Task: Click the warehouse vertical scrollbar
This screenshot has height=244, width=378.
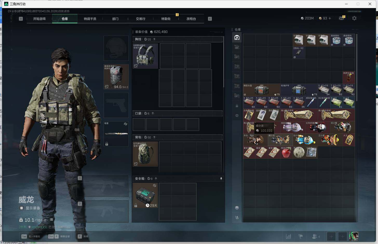Action: click(357, 68)
